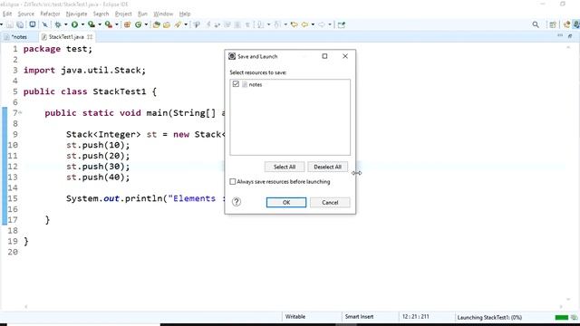Viewport: 580px width, 326px height.
Task: Click the Save All toolbar icon
Action: (x=20, y=24)
